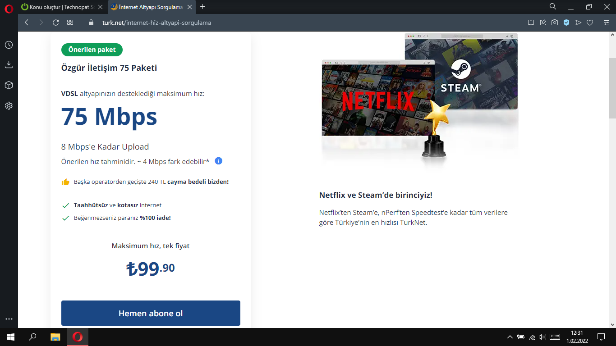Open a new tab with plus button
The width and height of the screenshot is (616, 346).
[x=202, y=7]
